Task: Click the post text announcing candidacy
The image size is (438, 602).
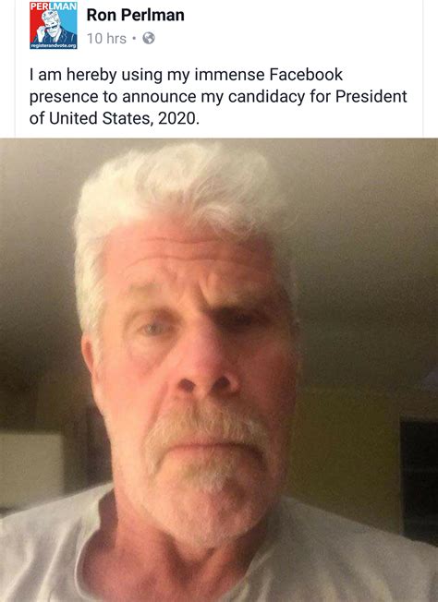Action: [218, 96]
